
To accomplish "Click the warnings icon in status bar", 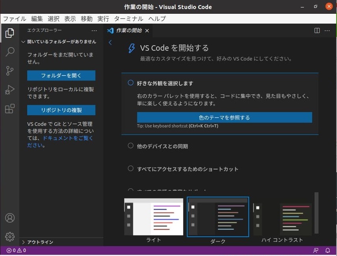I will click(x=19, y=250).
